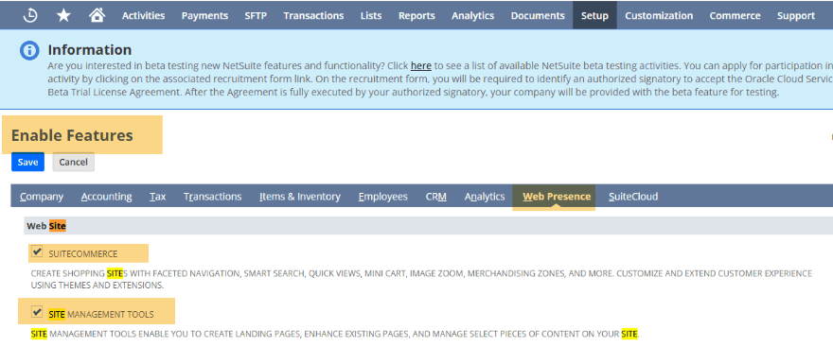Click the SUITECOMMERCE label text
Image resolution: width=833 pixels, height=347 pixels.
coord(83,254)
